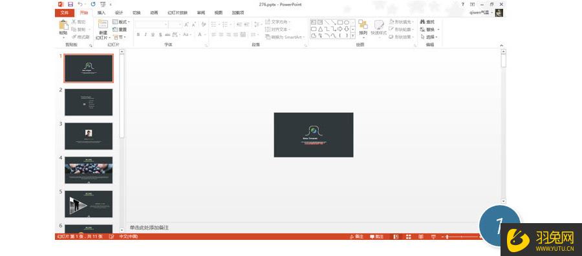Click Shape Outline (形状轮廓) button

pos(402,30)
